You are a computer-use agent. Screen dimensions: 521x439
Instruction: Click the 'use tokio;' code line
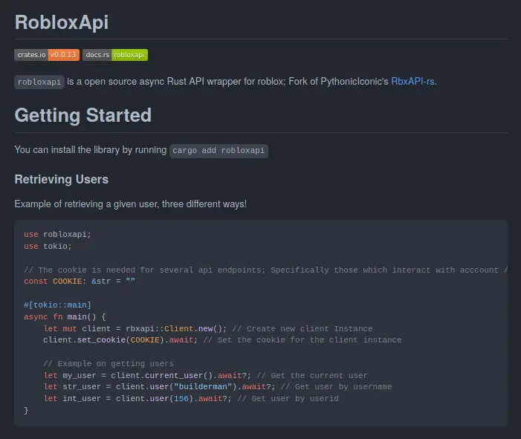[48, 246]
